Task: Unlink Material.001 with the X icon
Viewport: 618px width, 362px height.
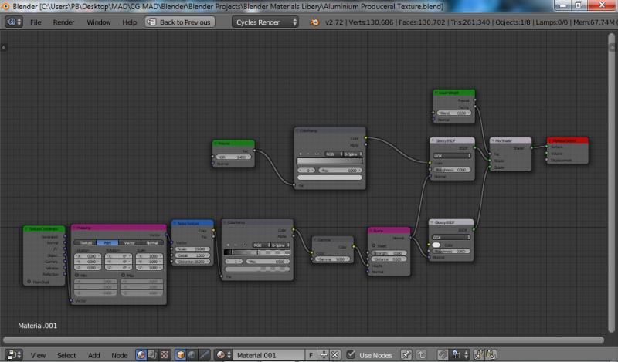Action: click(x=336, y=355)
